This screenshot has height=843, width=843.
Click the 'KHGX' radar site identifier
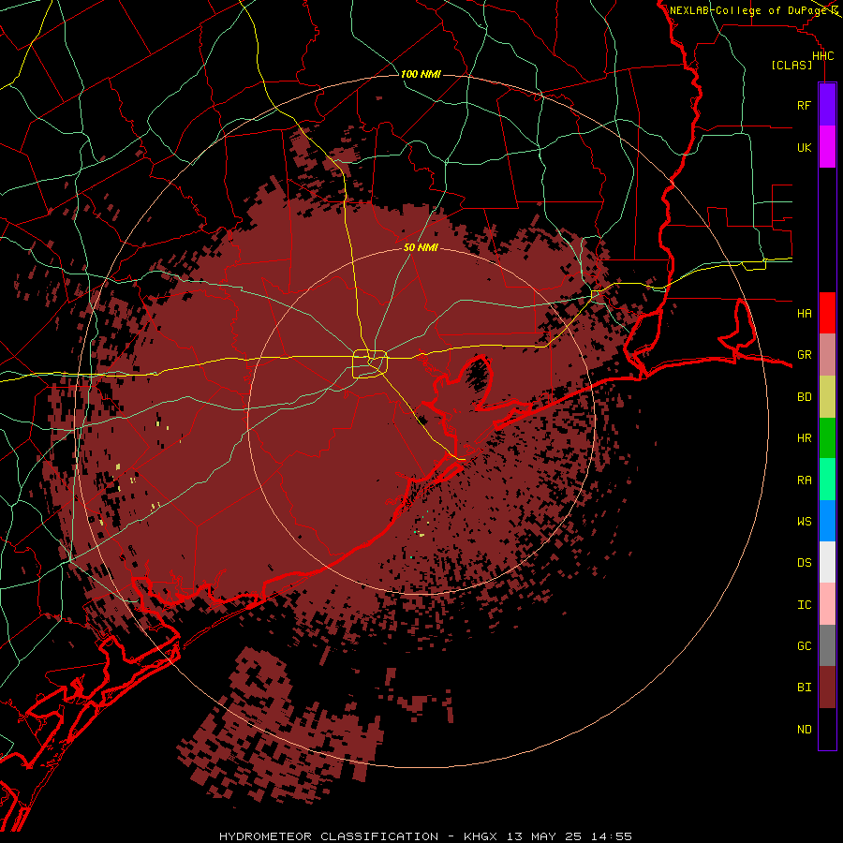[x=481, y=836]
